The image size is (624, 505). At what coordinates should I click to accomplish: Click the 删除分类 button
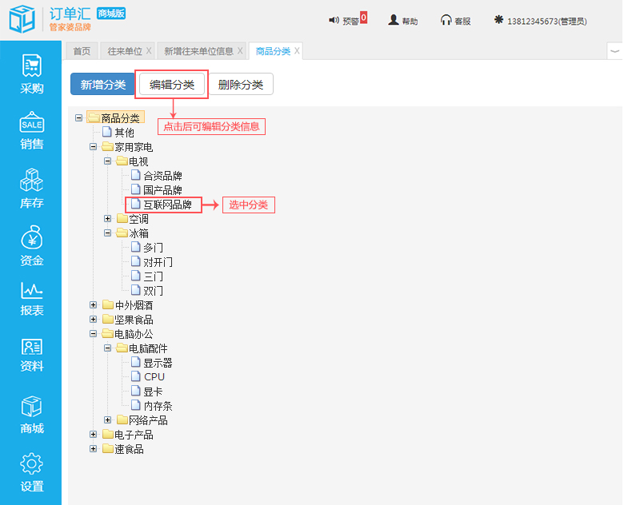point(241,84)
